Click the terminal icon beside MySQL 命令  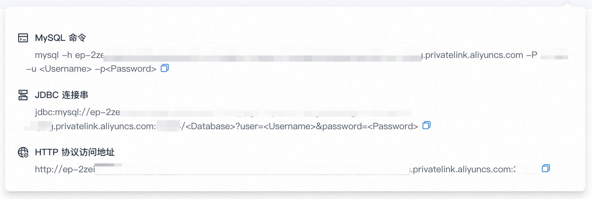(x=23, y=38)
